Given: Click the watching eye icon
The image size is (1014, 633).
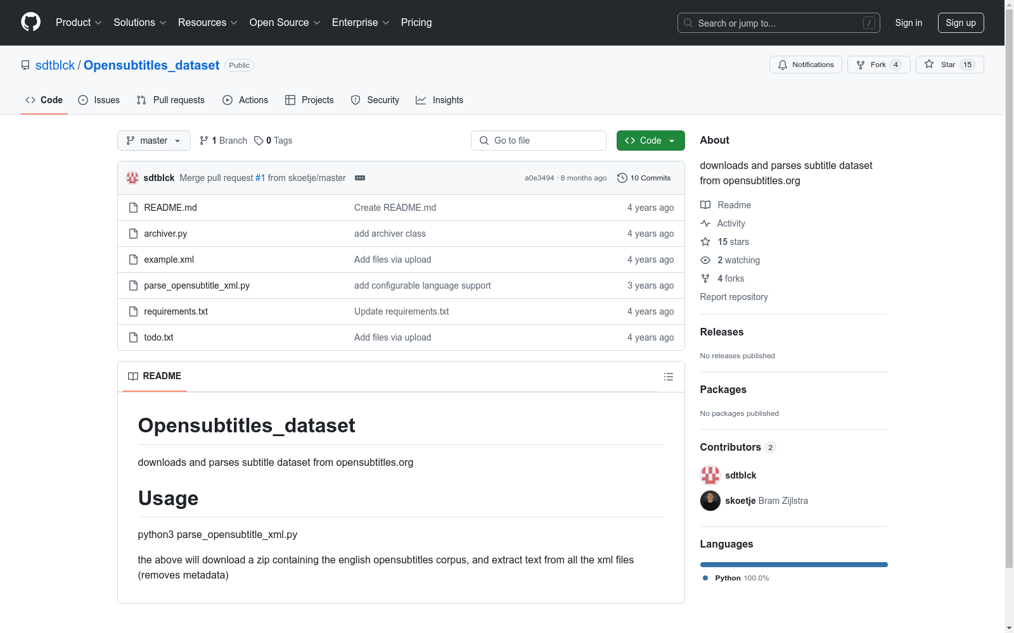Looking at the screenshot, I should pyautogui.click(x=705, y=260).
